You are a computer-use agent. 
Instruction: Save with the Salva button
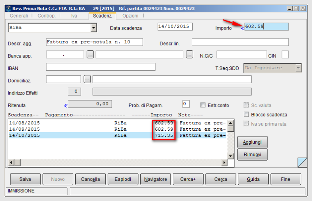point(25,179)
